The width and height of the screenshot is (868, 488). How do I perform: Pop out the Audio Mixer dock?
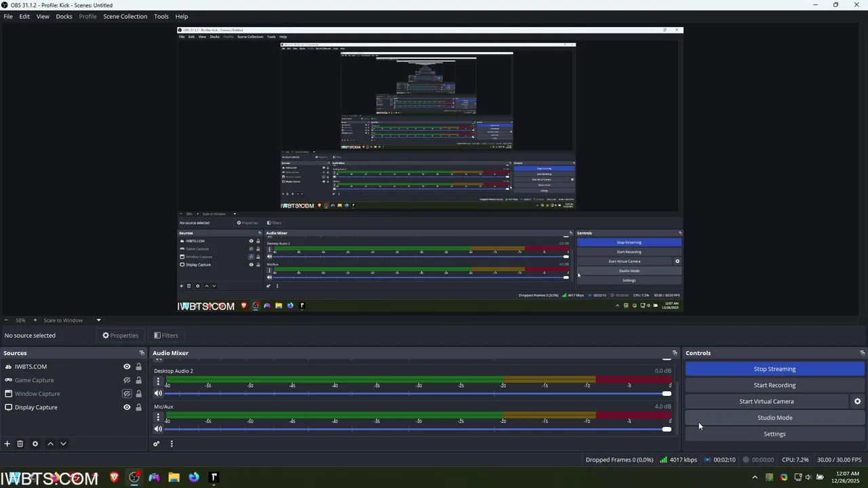coord(675,353)
